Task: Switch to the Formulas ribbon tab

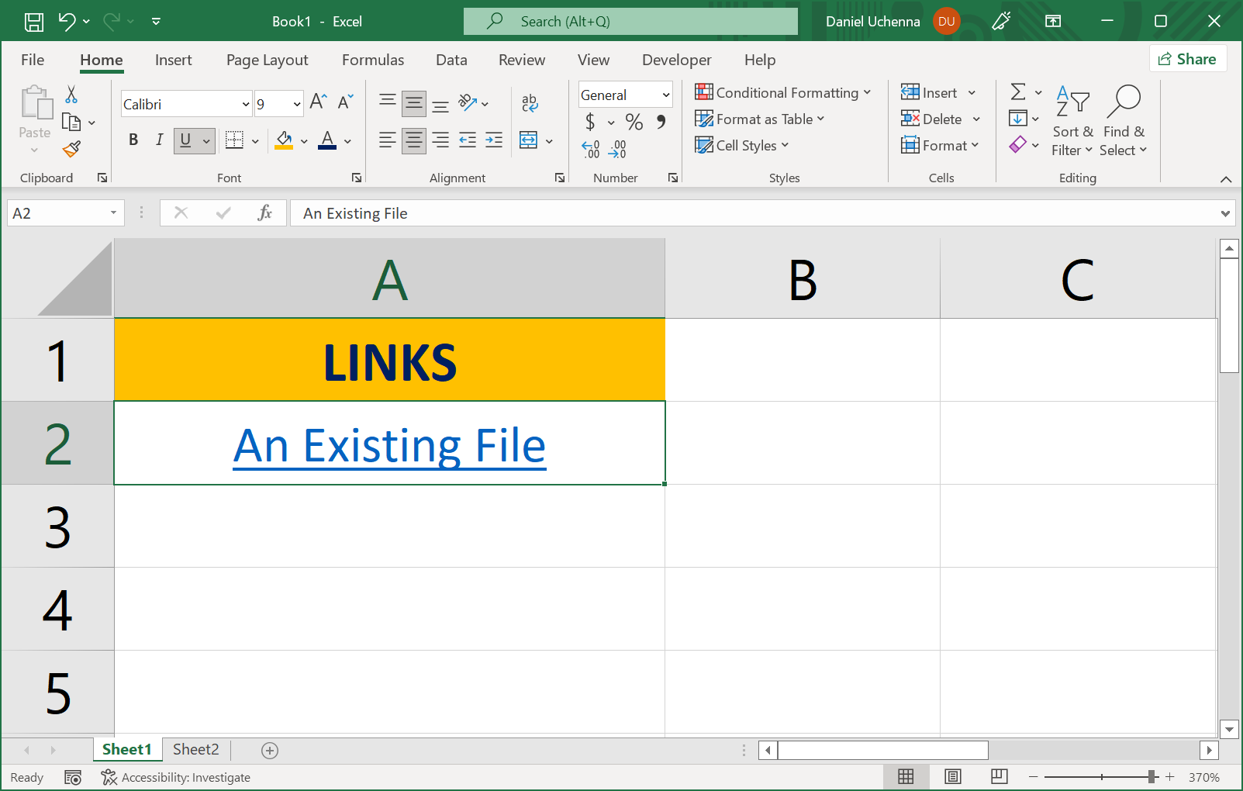Action: coord(373,60)
